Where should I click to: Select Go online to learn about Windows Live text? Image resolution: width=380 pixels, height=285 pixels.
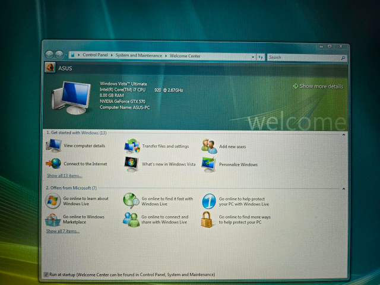pos(85,201)
